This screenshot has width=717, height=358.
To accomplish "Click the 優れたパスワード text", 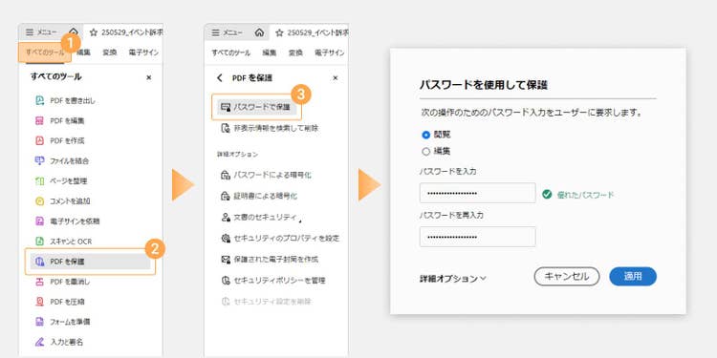I will 585,195.
